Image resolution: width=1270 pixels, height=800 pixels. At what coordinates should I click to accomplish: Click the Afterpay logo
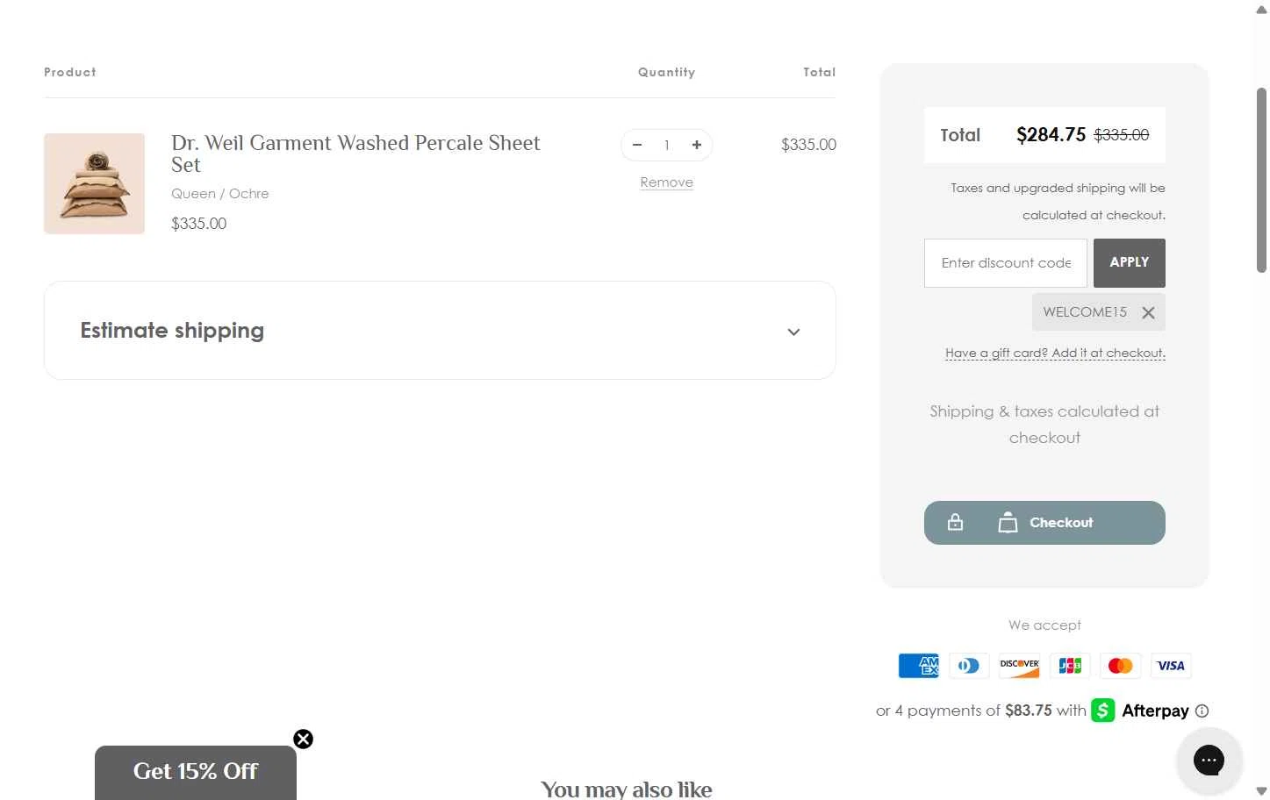coord(1140,711)
